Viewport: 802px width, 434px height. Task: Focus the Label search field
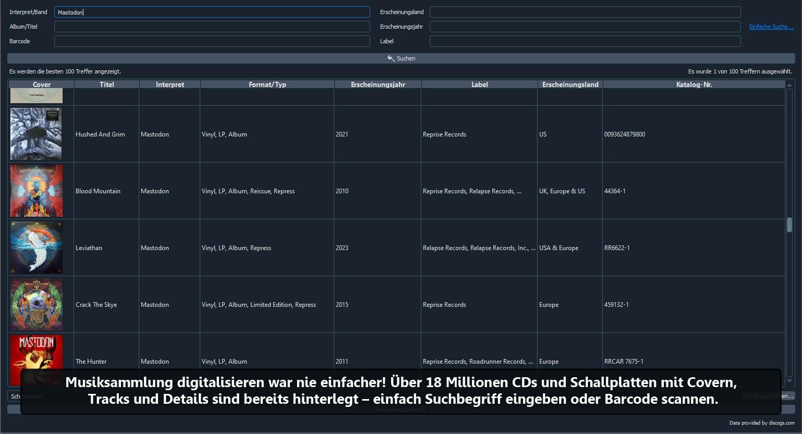(x=585, y=41)
